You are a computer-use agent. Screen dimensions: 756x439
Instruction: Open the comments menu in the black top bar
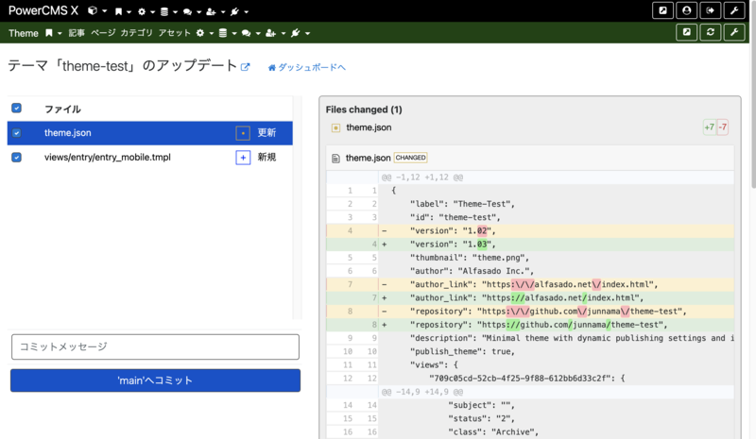[x=192, y=11]
